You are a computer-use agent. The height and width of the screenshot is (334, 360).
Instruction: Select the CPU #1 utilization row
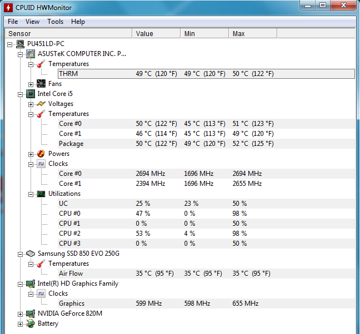[x=206, y=224]
